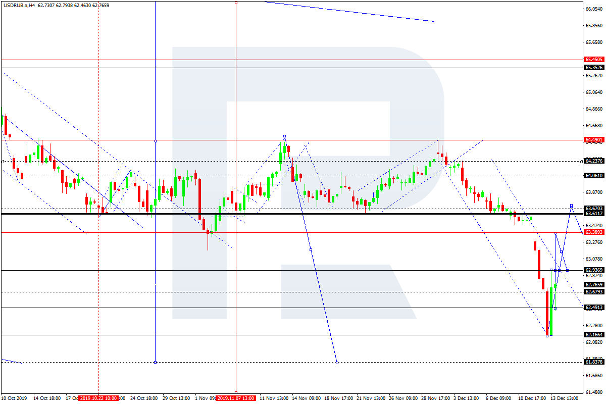Click the 62.4913 price level label
The height and width of the screenshot is (404, 606).
coord(593,308)
